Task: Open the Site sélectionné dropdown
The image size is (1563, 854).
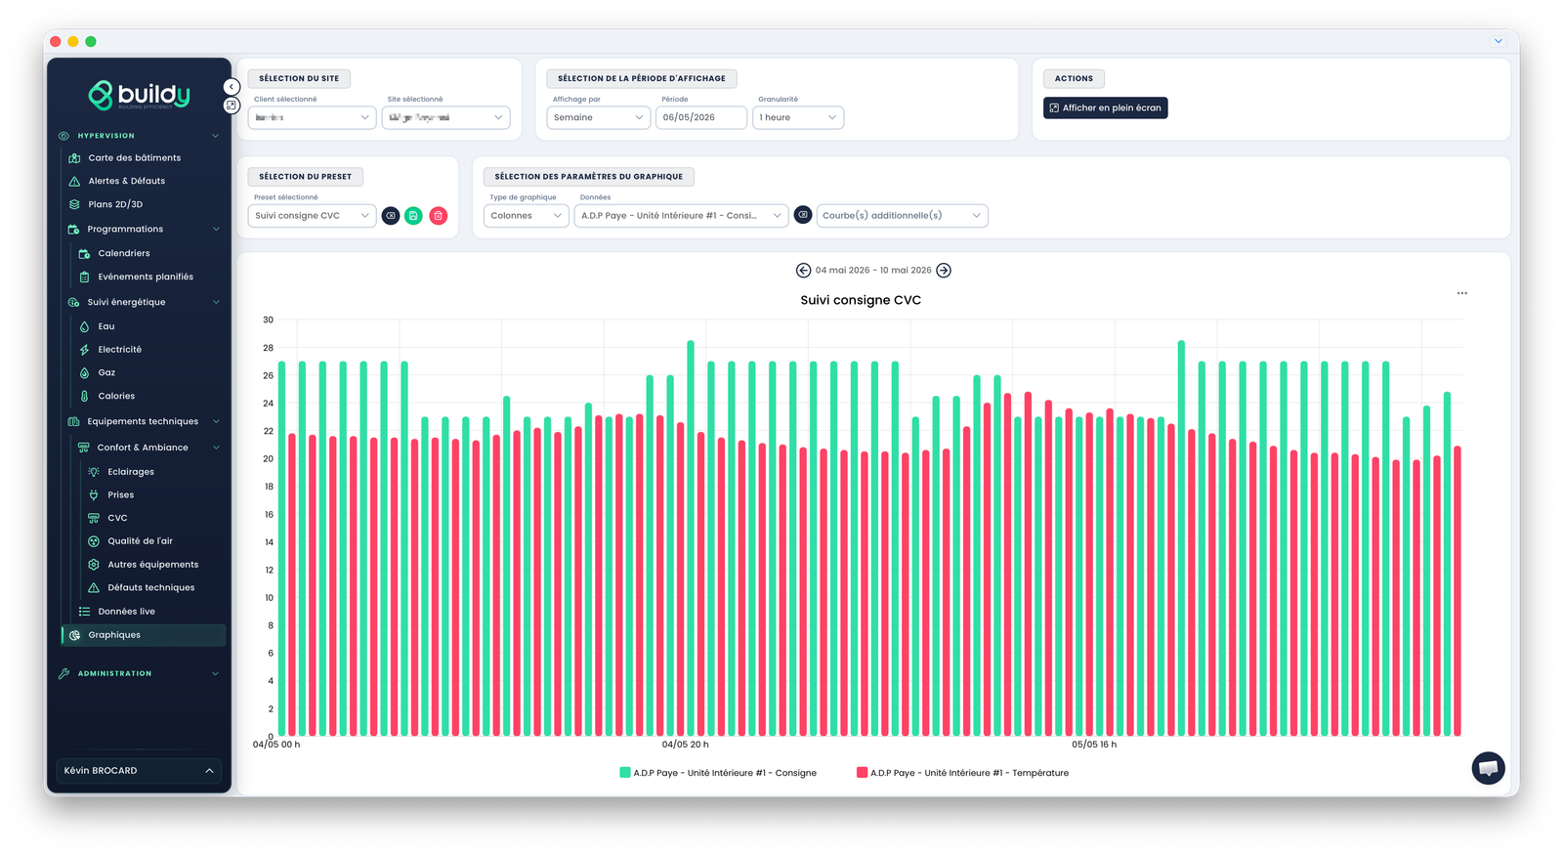Action: pos(445,117)
